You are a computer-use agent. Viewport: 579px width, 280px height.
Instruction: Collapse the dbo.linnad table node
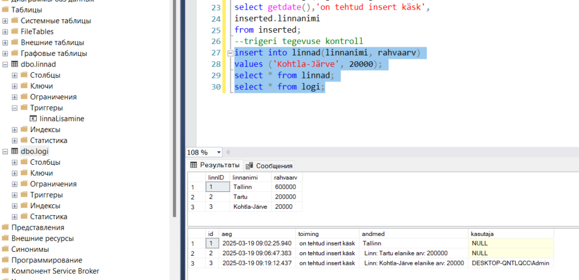pyautogui.click(x=5, y=64)
